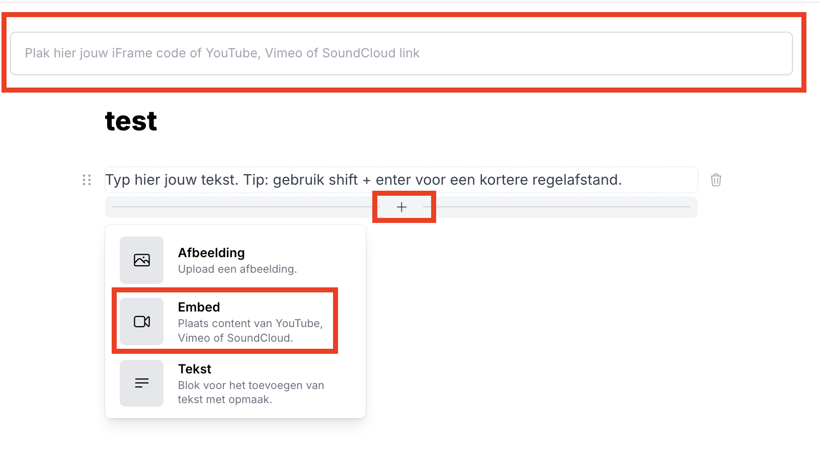Choose the Embed menu title

199,307
